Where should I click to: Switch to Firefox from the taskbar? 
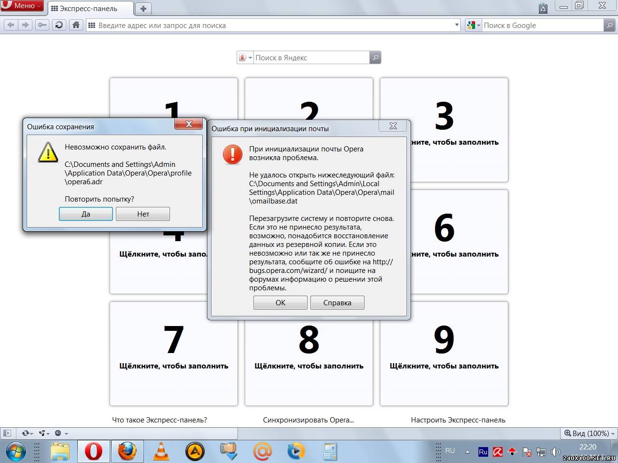(x=127, y=451)
